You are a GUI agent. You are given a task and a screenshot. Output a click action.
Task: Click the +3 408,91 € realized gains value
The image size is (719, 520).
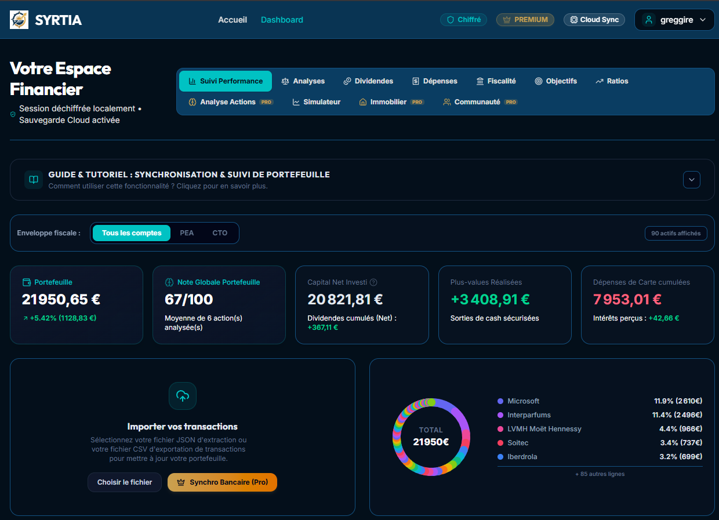[490, 300]
